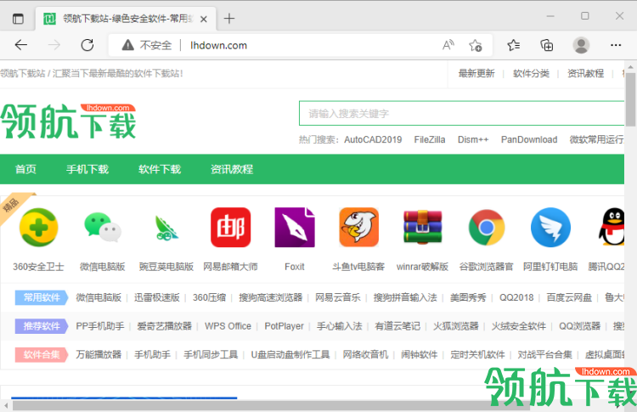Click the 软件分类 top link

point(531,74)
